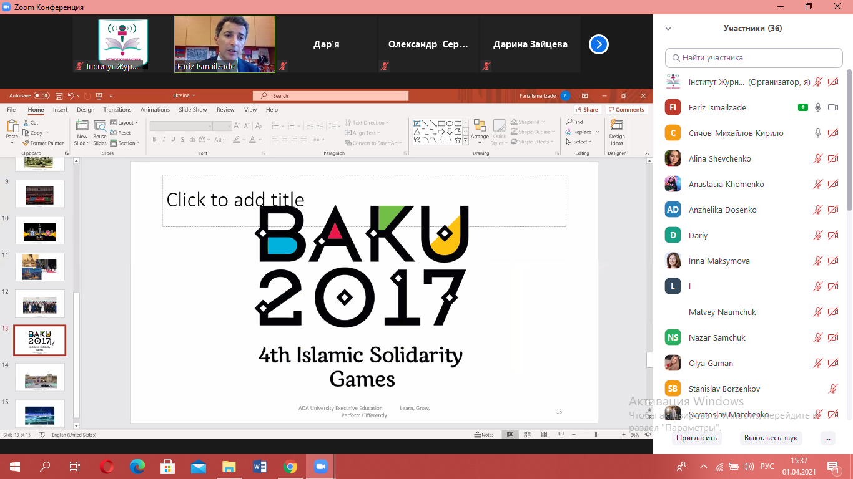Toggle Alina Shevchenko's muted microphone
This screenshot has width=853, height=479.
pyautogui.click(x=817, y=158)
